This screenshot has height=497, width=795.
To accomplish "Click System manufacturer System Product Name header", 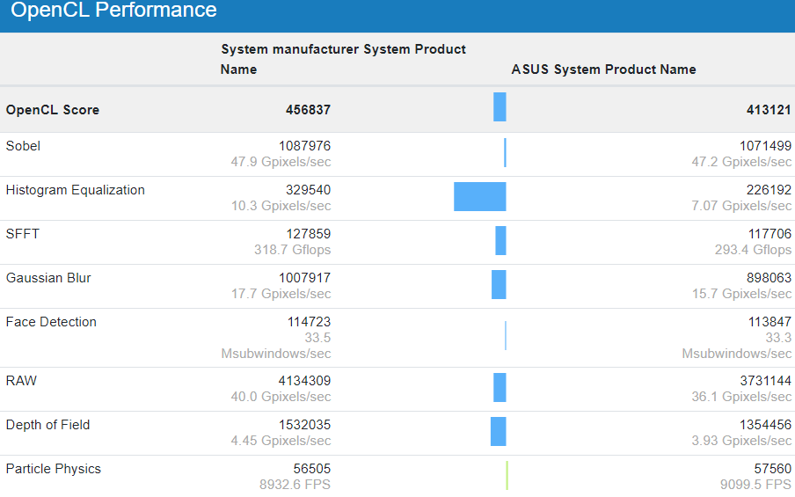I will [343, 59].
